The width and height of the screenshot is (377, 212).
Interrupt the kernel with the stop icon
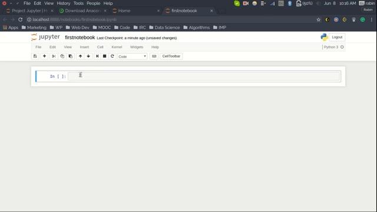tap(105, 57)
